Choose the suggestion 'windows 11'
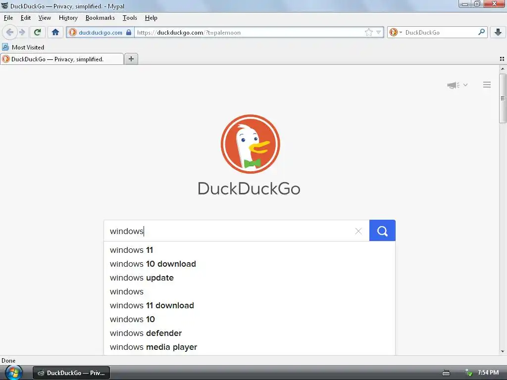This screenshot has height=380, width=507. (x=250, y=250)
